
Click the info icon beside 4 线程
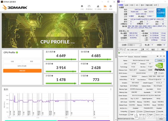pos(87,64)
